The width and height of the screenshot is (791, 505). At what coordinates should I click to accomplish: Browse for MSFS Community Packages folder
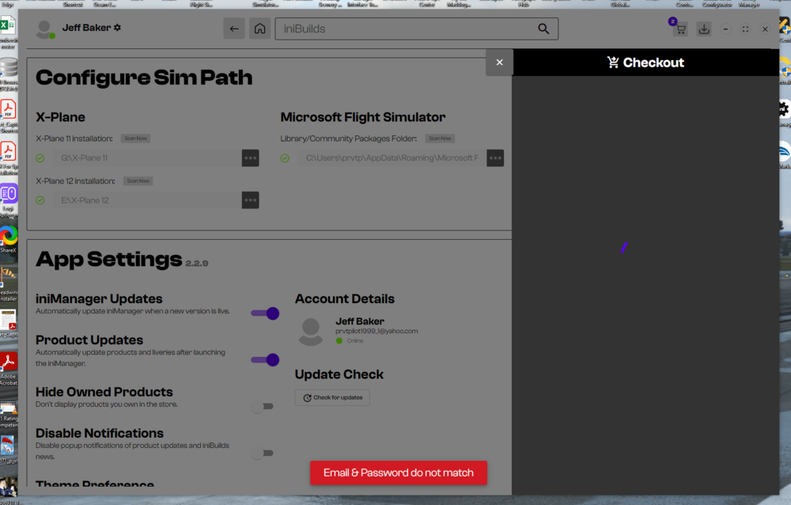coord(495,158)
